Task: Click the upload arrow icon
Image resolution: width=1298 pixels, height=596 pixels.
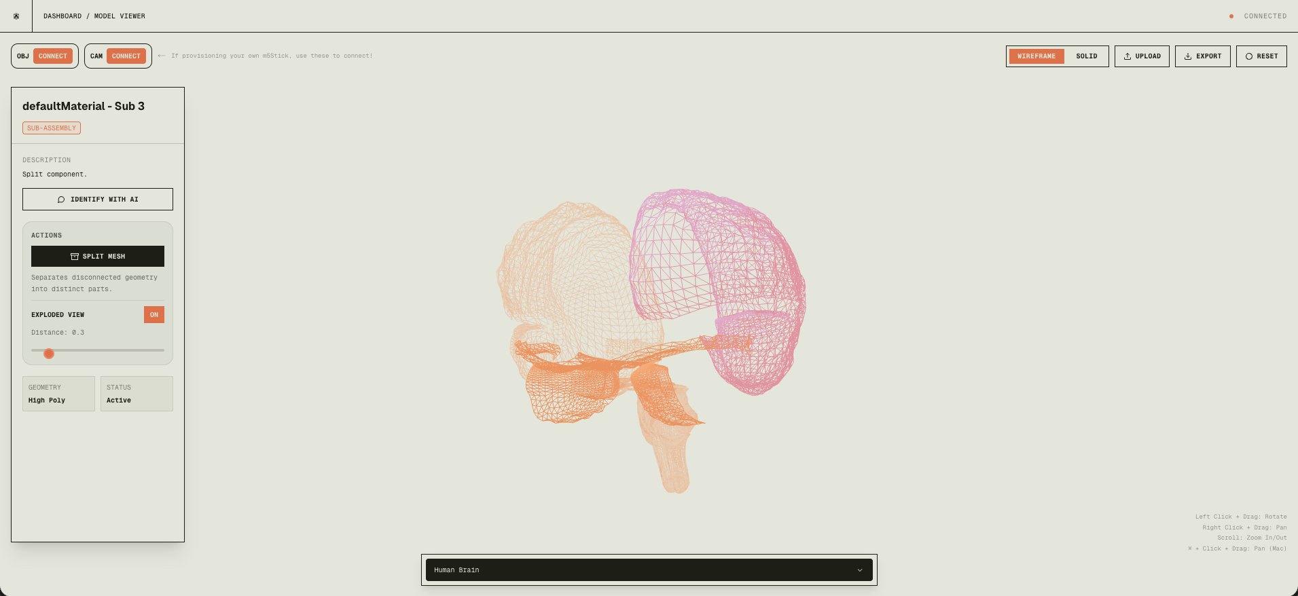Action: 1128,56
